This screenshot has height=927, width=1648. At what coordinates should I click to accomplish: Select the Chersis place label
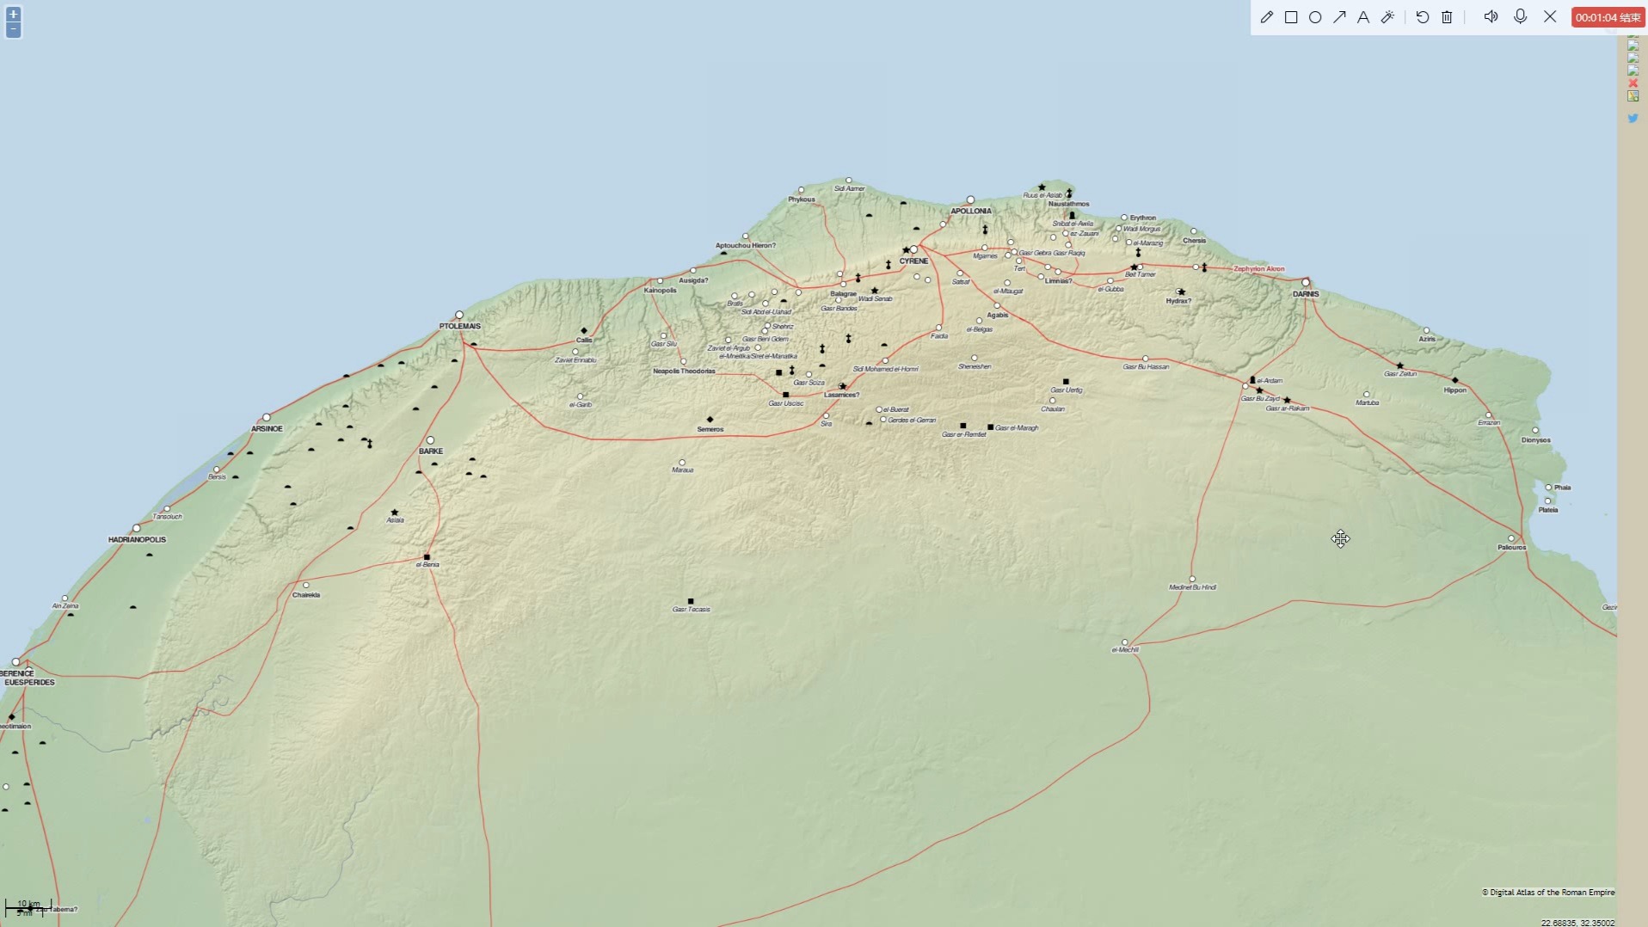click(x=1194, y=241)
